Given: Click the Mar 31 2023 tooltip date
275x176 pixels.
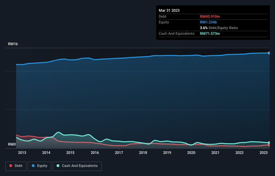Looking at the screenshot, I should [169, 10].
